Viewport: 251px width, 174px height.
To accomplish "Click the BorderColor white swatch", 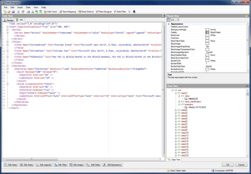I will click(207, 61).
